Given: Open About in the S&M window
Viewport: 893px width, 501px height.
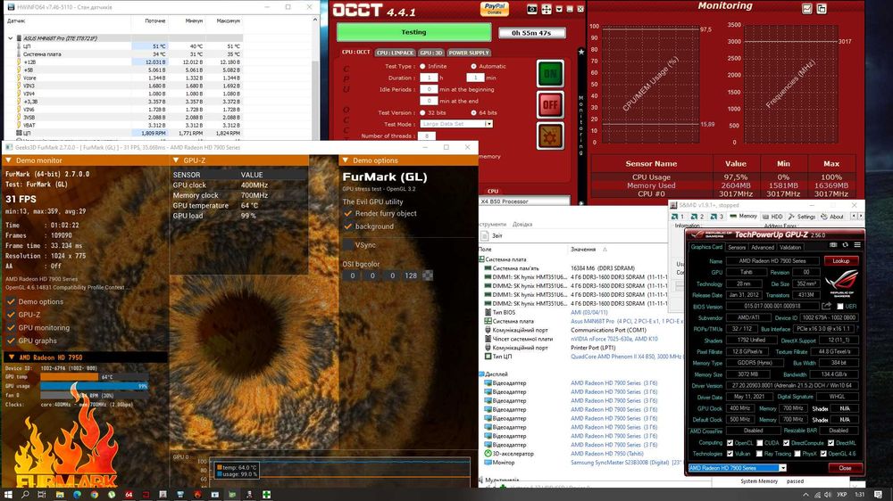Looking at the screenshot, I should pos(832,217).
